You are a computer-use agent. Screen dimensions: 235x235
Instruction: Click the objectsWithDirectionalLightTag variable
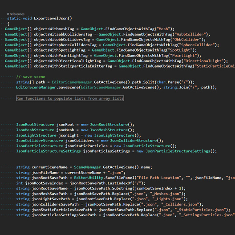(x=67, y=61)
